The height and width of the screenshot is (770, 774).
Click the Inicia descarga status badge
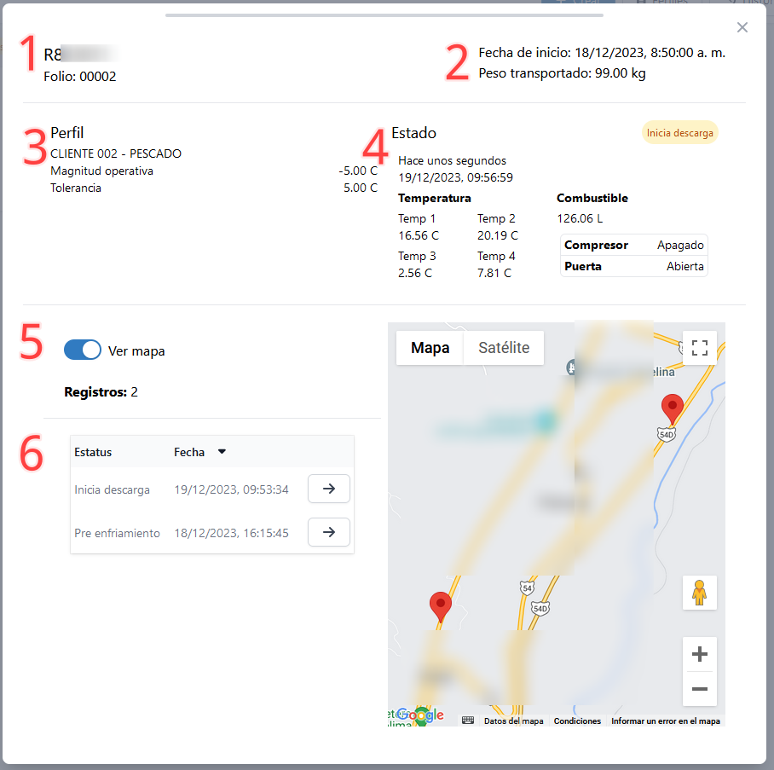point(679,132)
